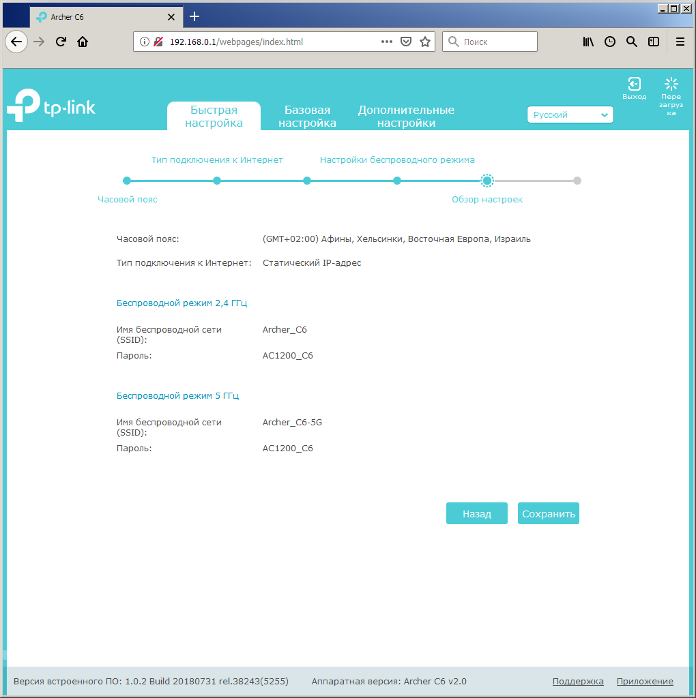This screenshot has width=696, height=698.
Task: Open the Поддержка link in footer
Action: pos(577,681)
